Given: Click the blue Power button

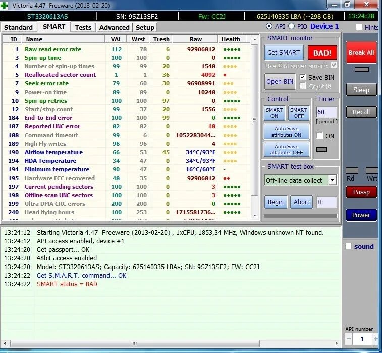Looking at the screenshot, I should (x=361, y=215).
